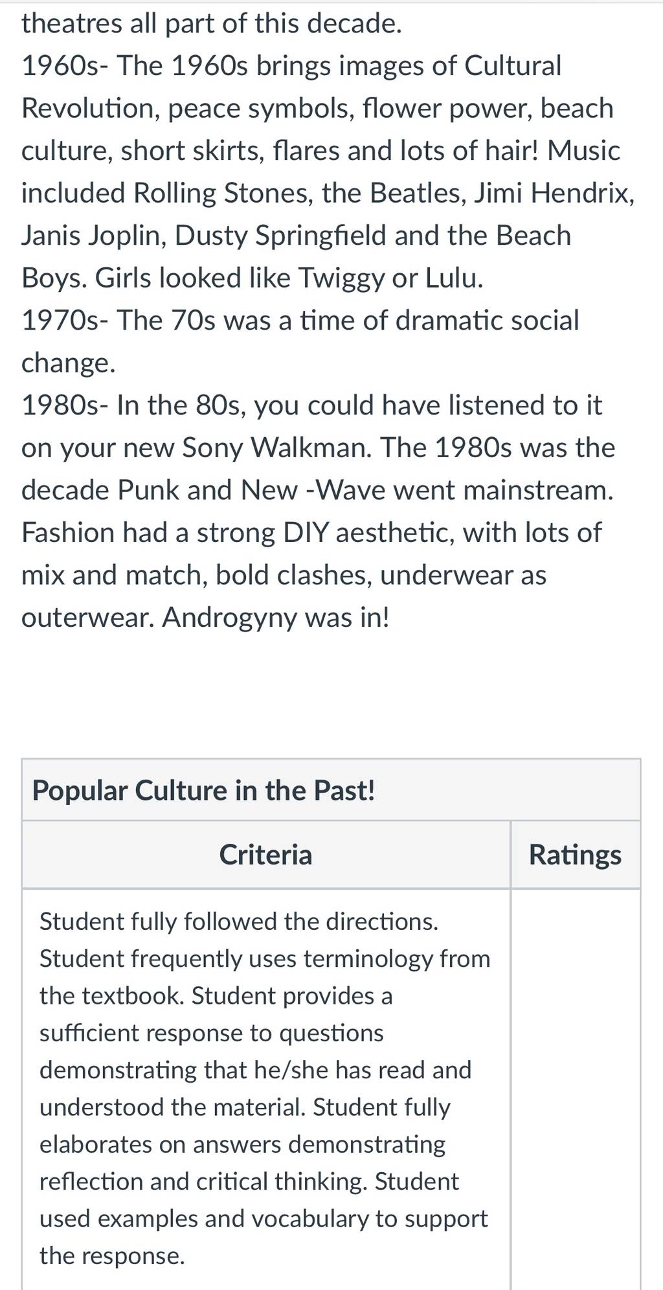Viewport: 663px width, 1290px height.
Task: Click the 'Popular Culture in the Past!' rubric title
Action: click(x=203, y=791)
